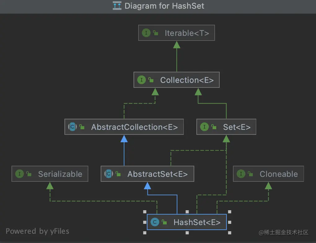This screenshot has width=316, height=243.
Task: Select the Set<E> node label
Action: coord(237,127)
